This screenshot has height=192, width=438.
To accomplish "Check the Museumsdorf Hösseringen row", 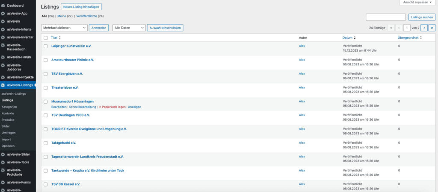I will coord(45,102).
